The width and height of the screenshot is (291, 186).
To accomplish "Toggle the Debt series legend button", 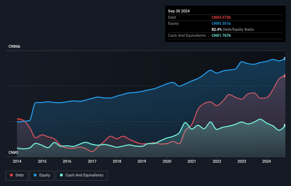I will click(x=17, y=175).
